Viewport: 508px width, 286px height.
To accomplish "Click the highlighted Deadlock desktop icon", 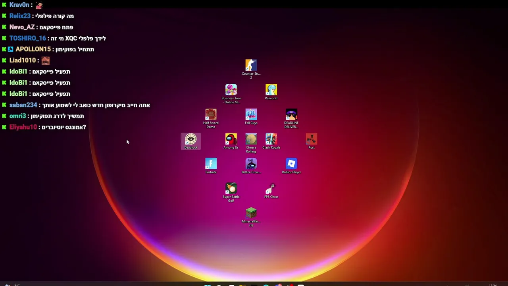I will point(190,141).
